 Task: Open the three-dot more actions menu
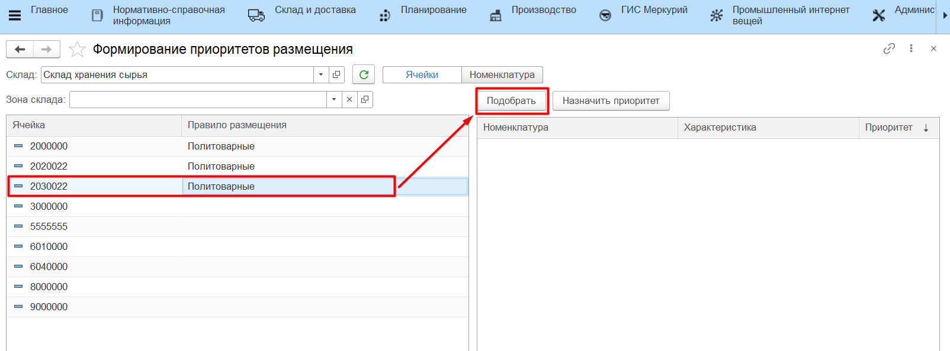pos(911,49)
